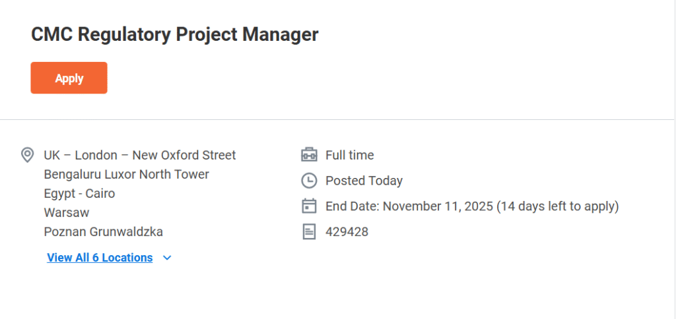Select UK – London – New Oxford Street location

[139, 156]
